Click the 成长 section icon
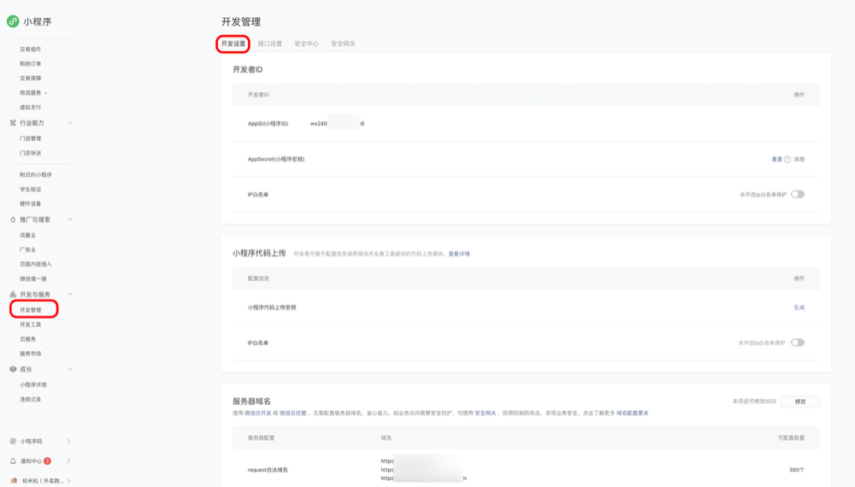Screen dimensions: 855x487 pyautogui.click(x=12, y=369)
